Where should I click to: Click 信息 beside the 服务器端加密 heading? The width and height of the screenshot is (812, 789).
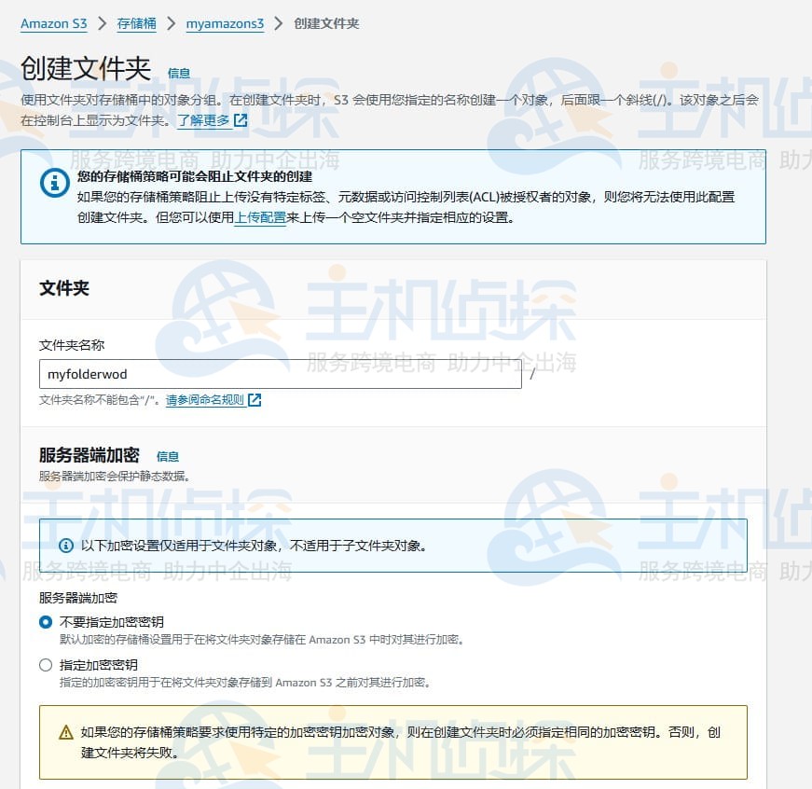(169, 457)
